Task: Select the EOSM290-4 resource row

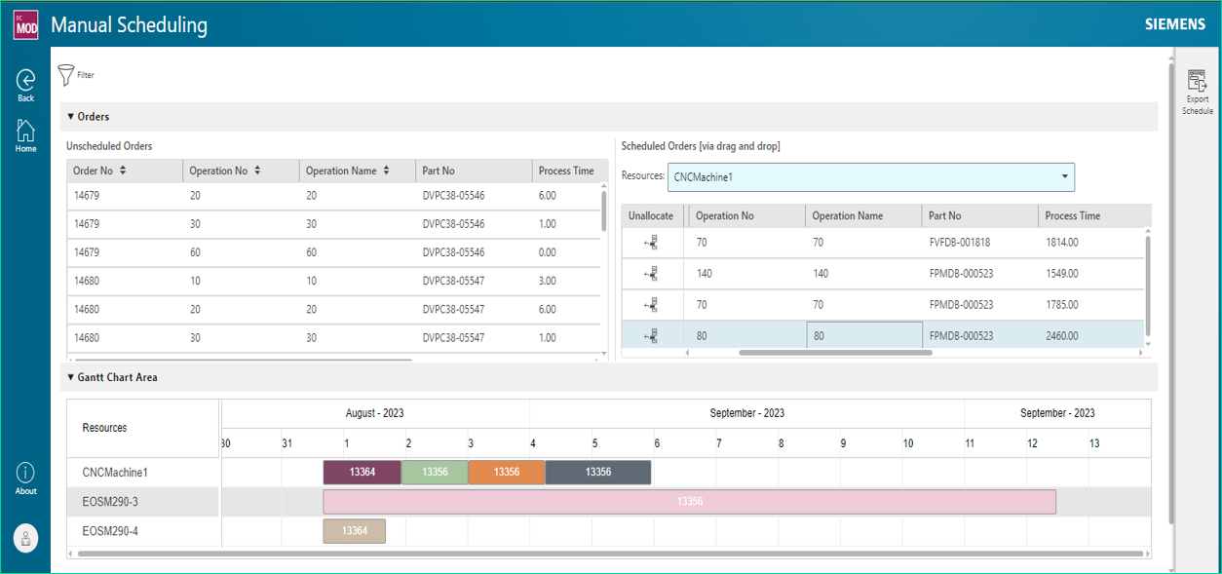Action: point(142,531)
